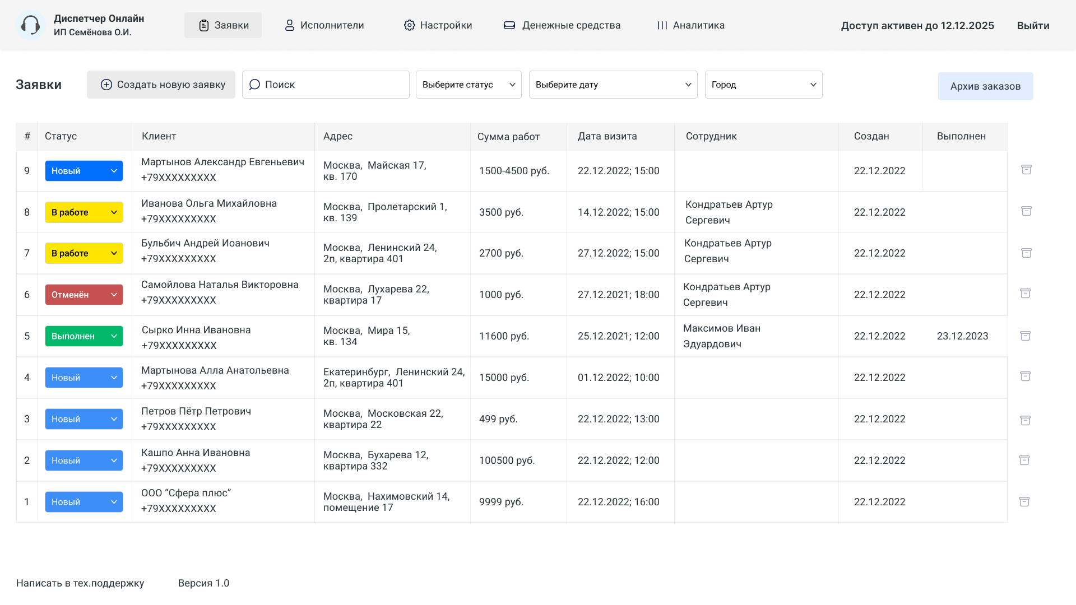Open Архив заказов
Screen dimensions: 1076x605
pos(985,86)
